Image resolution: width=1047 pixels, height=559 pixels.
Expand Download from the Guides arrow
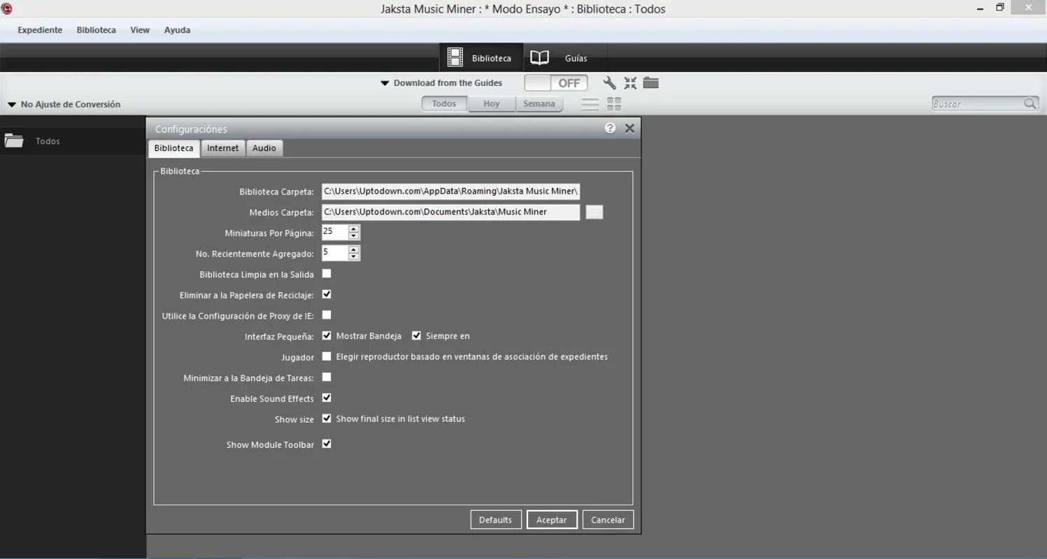coord(385,83)
